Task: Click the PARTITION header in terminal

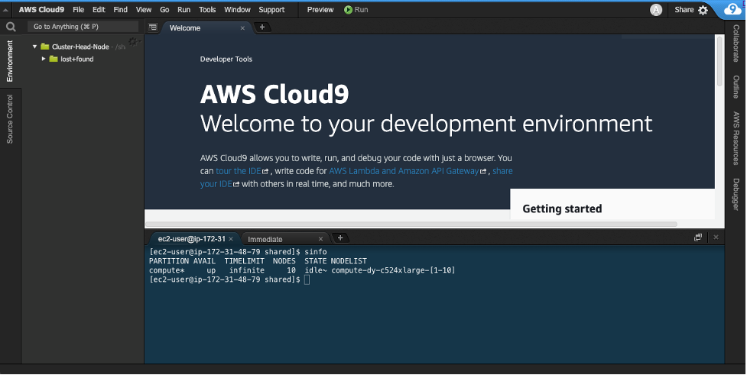Action: (x=169, y=261)
